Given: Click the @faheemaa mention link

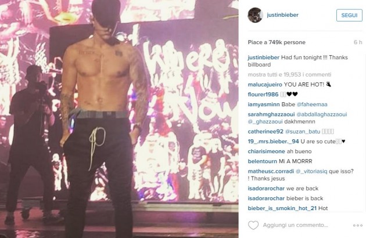Looking at the screenshot, I should click(312, 104).
